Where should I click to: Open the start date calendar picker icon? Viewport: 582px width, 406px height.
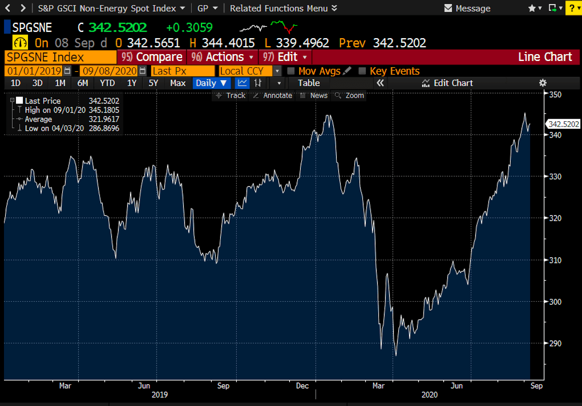pyautogui.click(x=67, y=71)
